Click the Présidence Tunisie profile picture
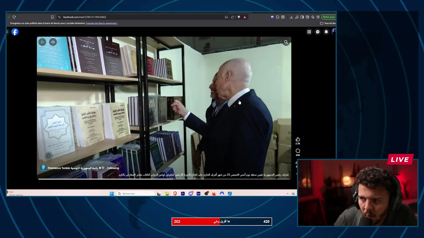This screenshot has height=238, width=424. coord(43,168)
